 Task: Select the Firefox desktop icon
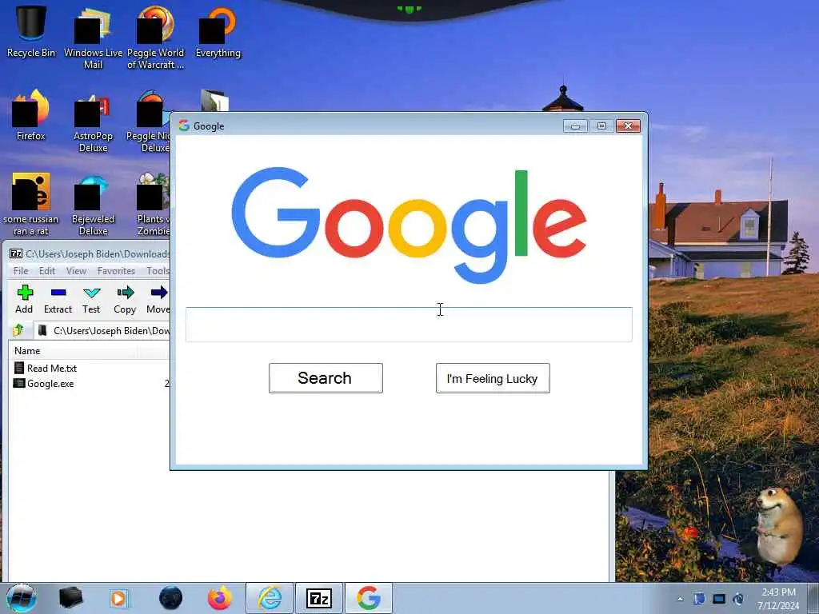(31, 115)
